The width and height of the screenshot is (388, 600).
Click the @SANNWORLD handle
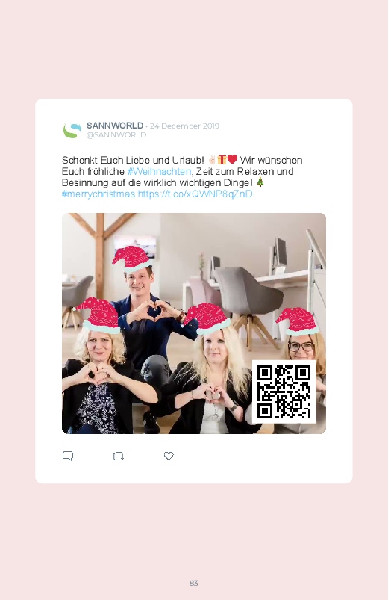pos(116,134)
